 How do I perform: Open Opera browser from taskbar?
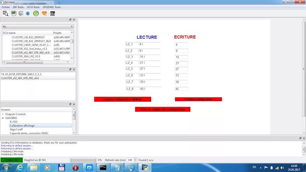[x=75, y=168]
